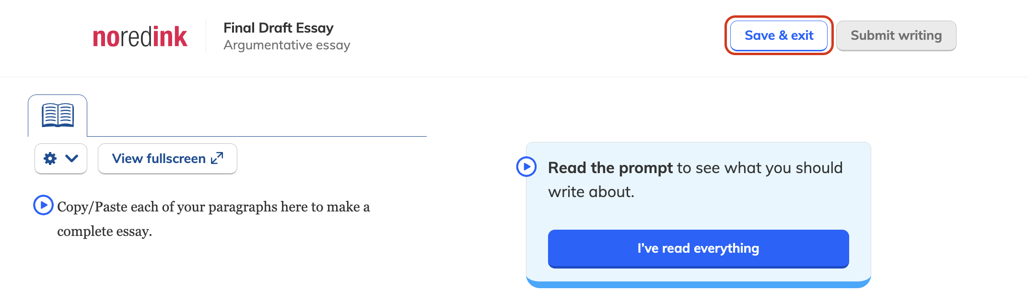Click the Argumentative essay subtitle
Screen dimensions: 1028x304
287,45
